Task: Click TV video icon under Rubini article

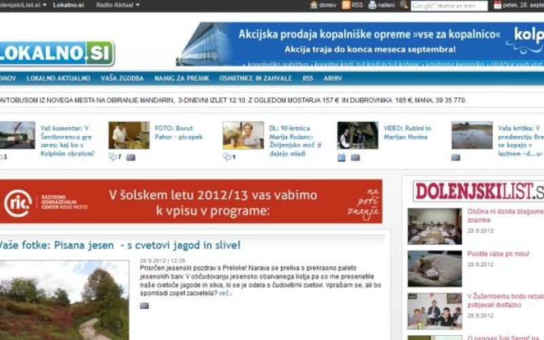Action: coord(341,158)
